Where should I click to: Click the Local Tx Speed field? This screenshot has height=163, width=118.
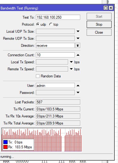(x=52, y=62)
